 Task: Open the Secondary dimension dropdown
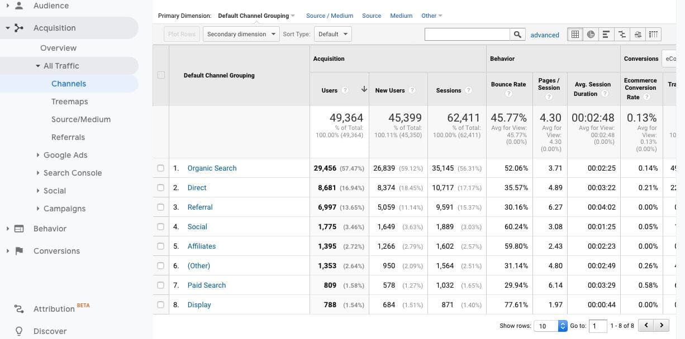pyautogui.click(x=241, y=34)
